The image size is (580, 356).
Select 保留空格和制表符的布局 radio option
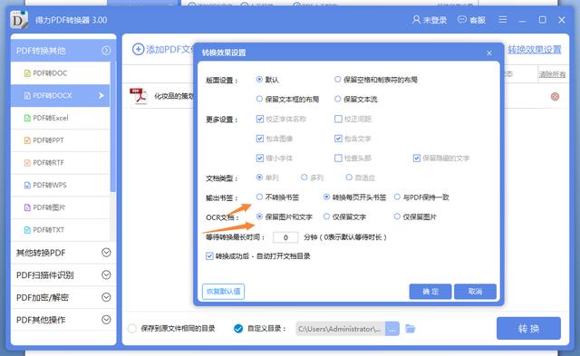337,79
